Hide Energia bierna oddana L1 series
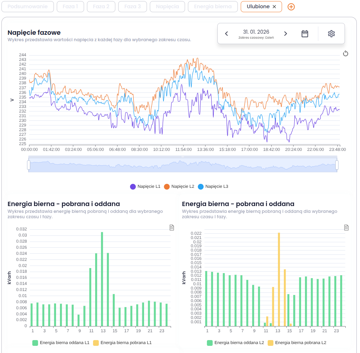360x353 pixels. pyautogui.click(x=61, y=343)
